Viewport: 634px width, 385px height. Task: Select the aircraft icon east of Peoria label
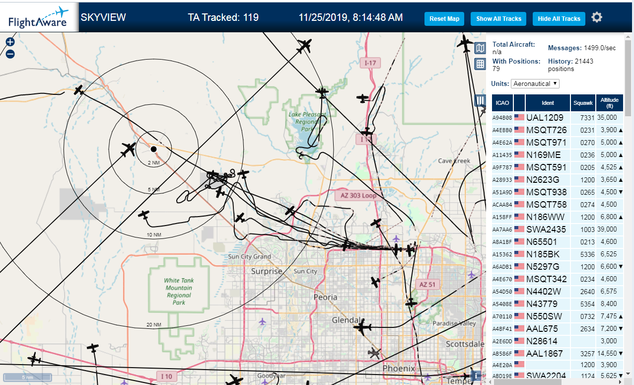pos(375,283)
